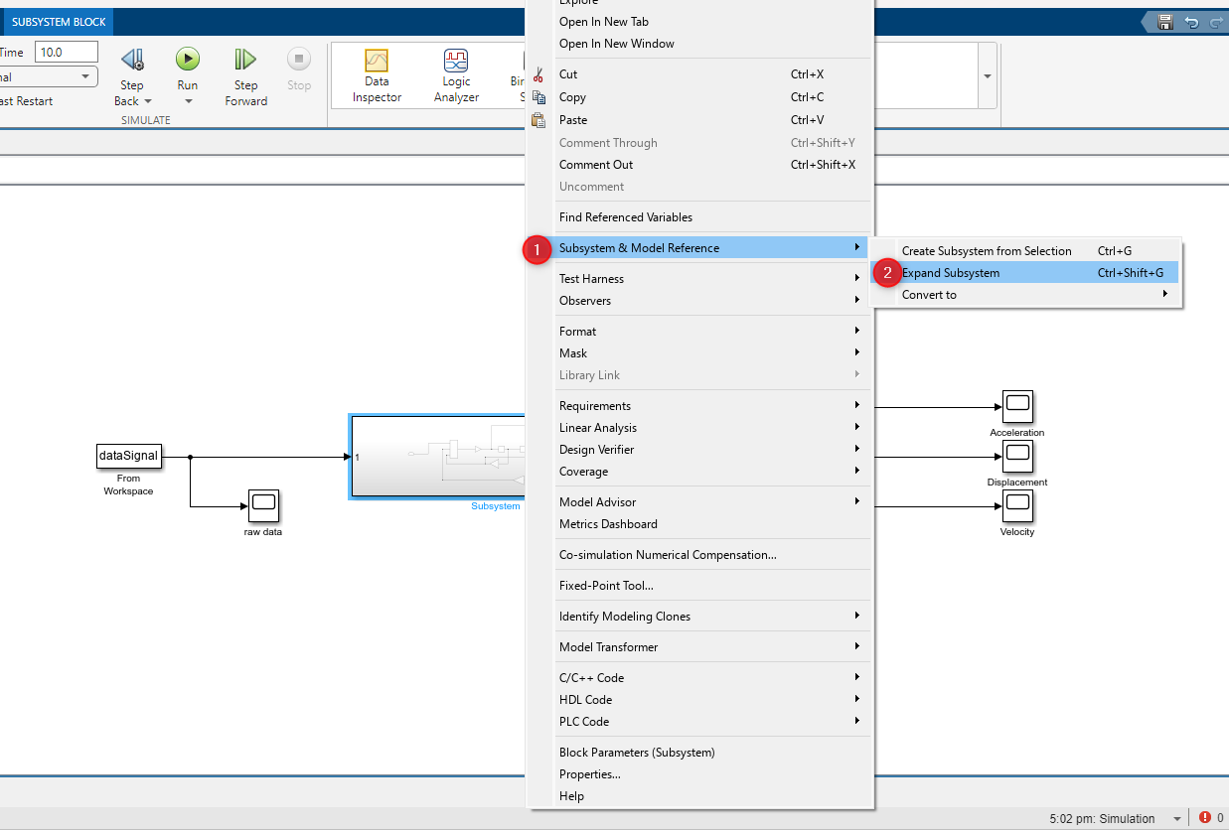Expand the simulation gallery dropdown arrow

click(988, 76)
